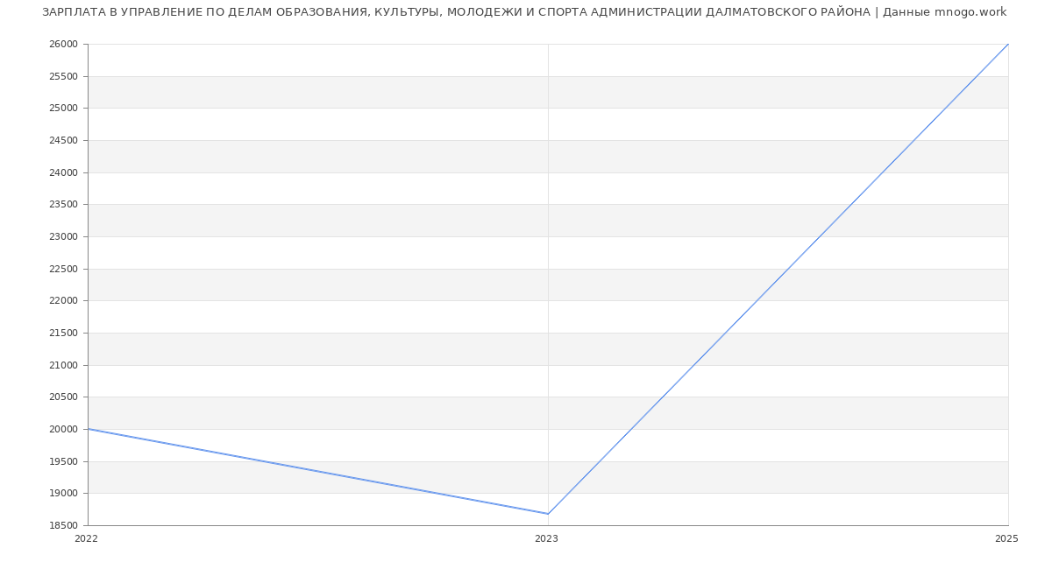Select the 2025 data point at 26000

pos(1008,44)
